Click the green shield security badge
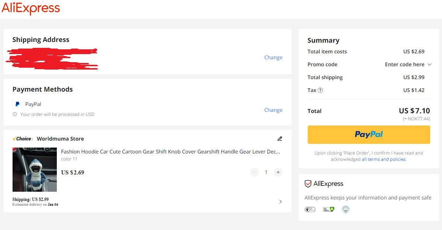The width and height of the screenshot is (442, 230). tap(329, 209)
